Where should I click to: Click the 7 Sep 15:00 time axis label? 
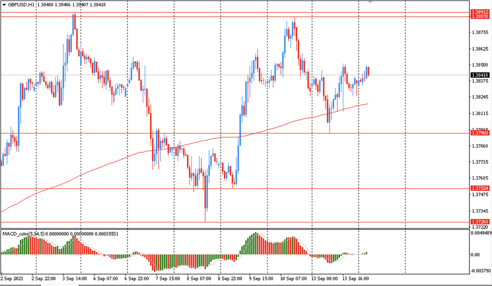pos(168,279)
